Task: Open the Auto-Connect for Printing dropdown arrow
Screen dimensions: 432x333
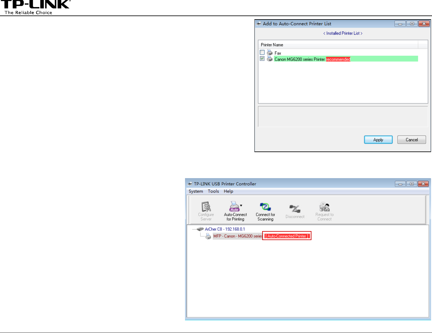Action: pyautogui.click(x=241, y=205)
